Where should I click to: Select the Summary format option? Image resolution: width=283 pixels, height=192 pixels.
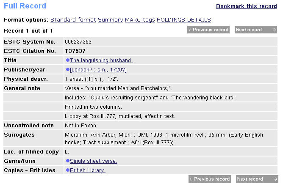click(111, 20)
